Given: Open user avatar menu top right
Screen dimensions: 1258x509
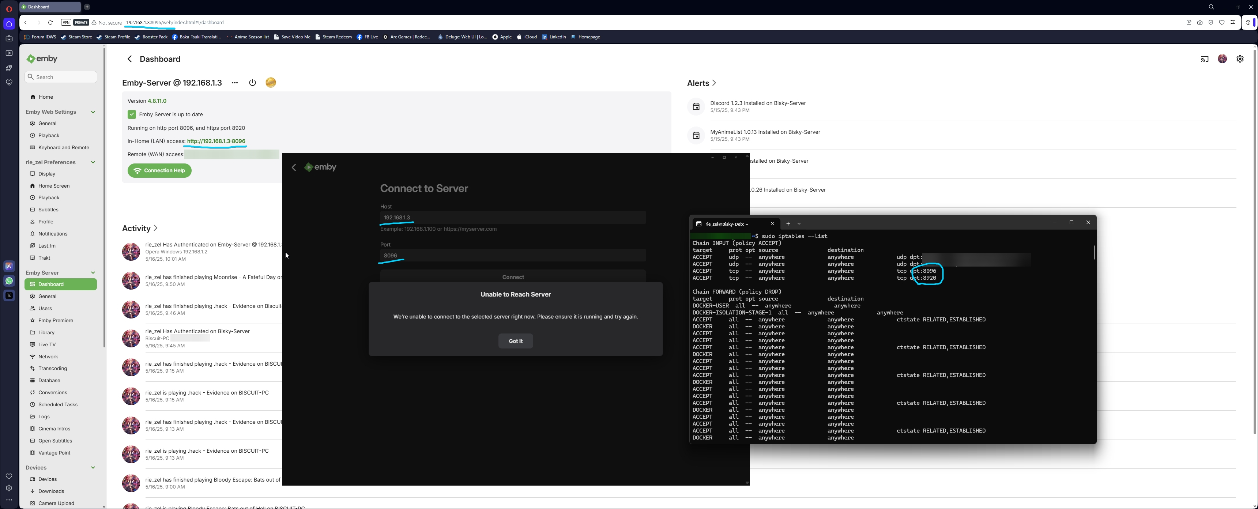Looking at the screenshot, I should click(1222, 59).
